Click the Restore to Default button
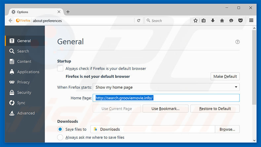 (x=215, y=109)
